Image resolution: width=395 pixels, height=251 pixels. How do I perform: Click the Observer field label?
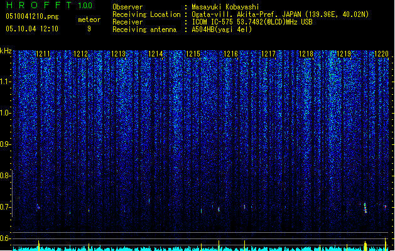pos(127,7)
